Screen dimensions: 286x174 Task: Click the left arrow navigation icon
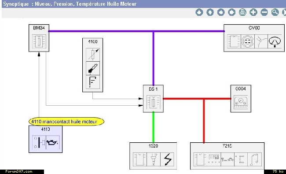point(221,12)
